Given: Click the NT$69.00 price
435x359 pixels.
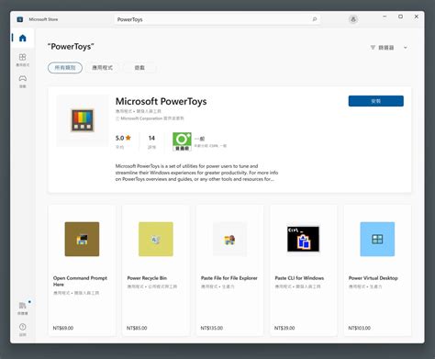Looking at the screenshot, I should [63, 328].
